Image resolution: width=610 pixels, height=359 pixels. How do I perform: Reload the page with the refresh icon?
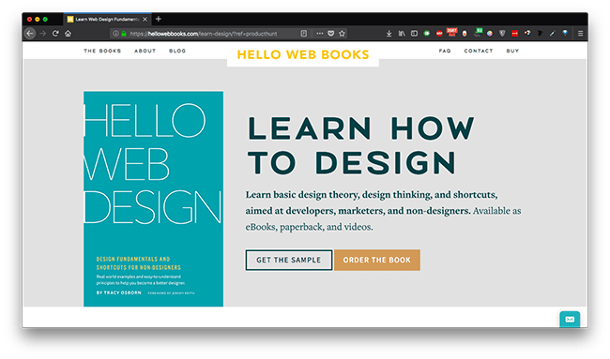[55, 34]
